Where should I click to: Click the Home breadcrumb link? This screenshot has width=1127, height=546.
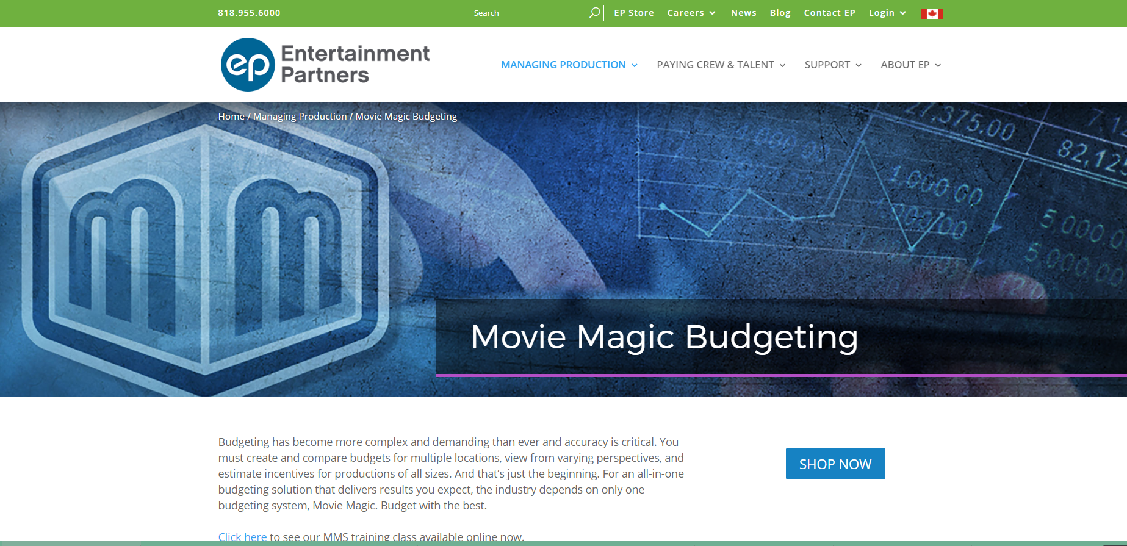[231, 117]
